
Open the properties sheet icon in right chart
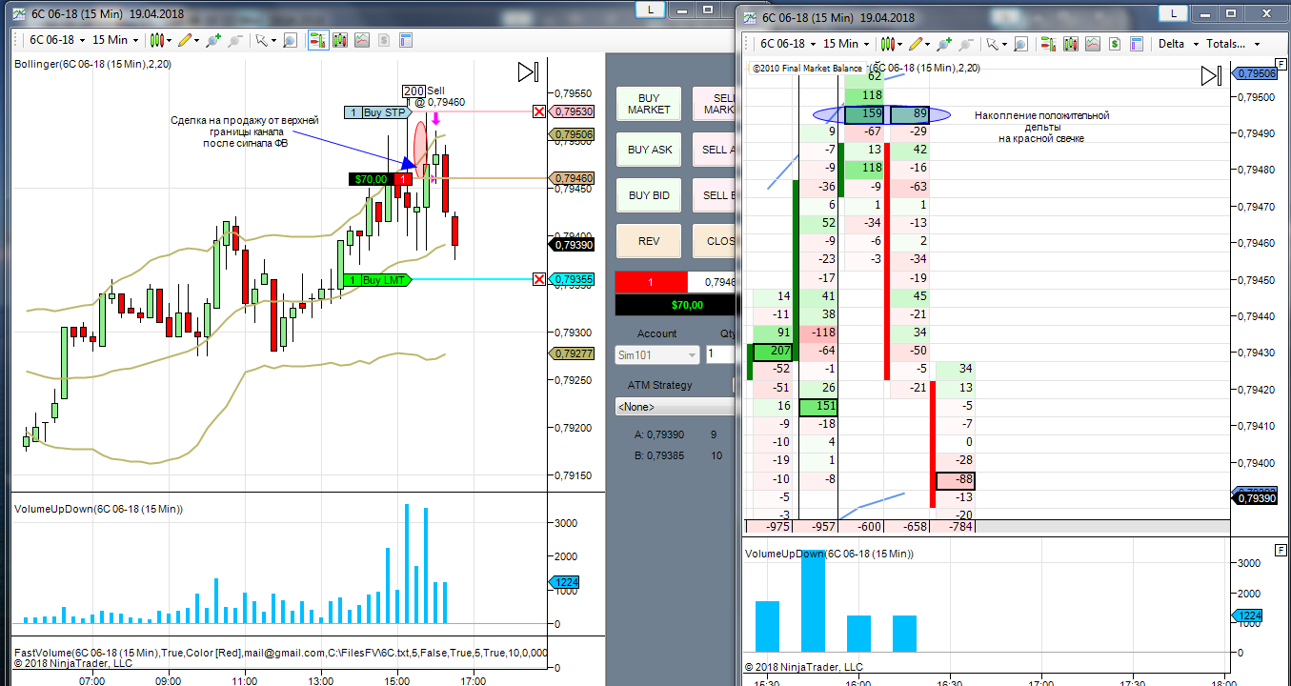pos(1137,43)
